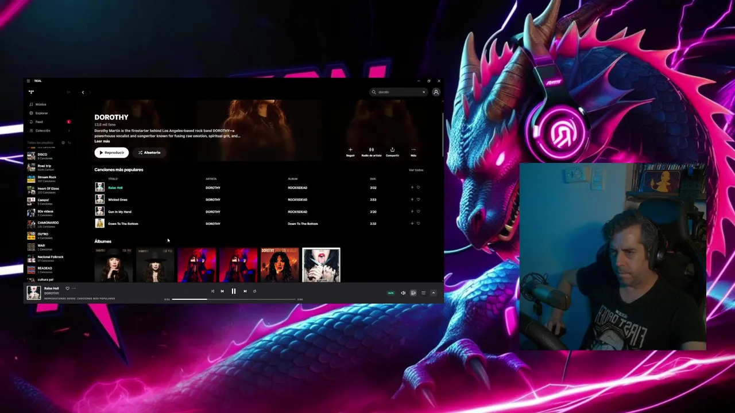The height and width of the screenshot is (413, 735).
Task: Open the Down To The Bottom album link
Action: 303,224
